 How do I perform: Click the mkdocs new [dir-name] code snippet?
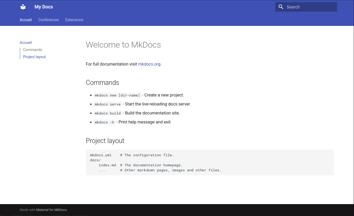coord(117,95)
